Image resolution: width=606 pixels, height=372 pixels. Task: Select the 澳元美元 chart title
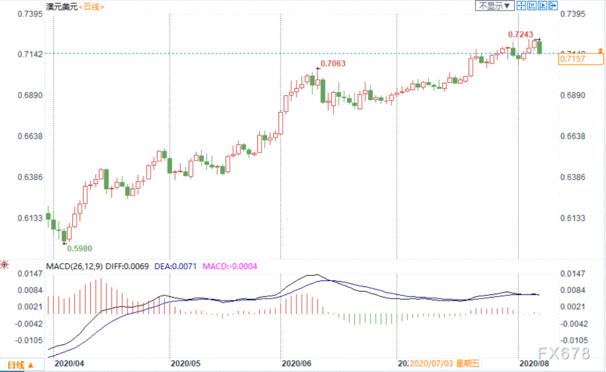point(62,7)
